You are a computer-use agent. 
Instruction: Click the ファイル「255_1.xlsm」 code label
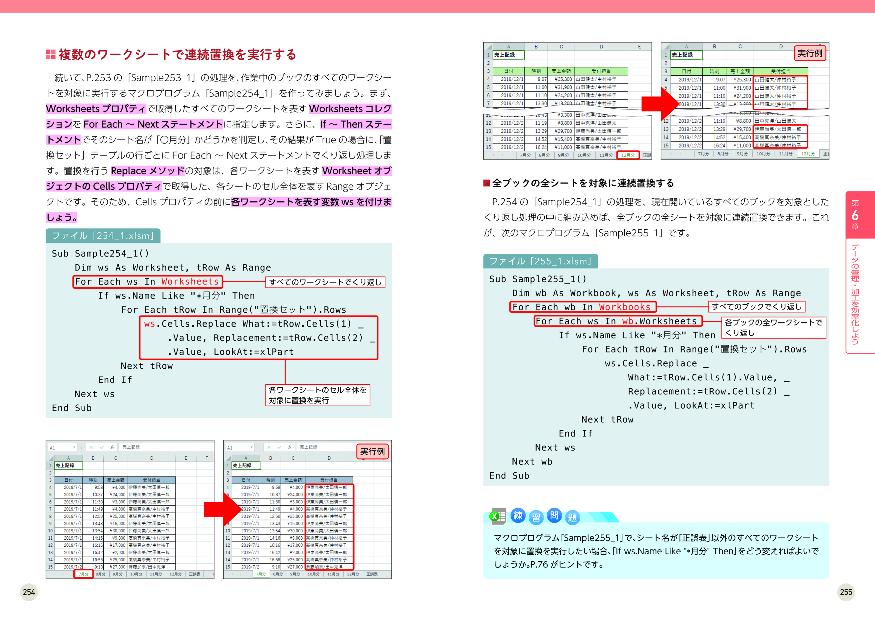click(540, 261)
